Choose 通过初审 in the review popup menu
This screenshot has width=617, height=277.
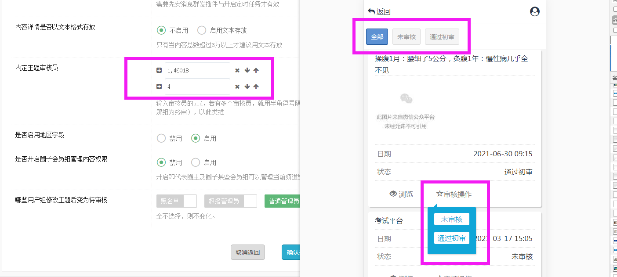pyautogui.click(x=451, y=238)
